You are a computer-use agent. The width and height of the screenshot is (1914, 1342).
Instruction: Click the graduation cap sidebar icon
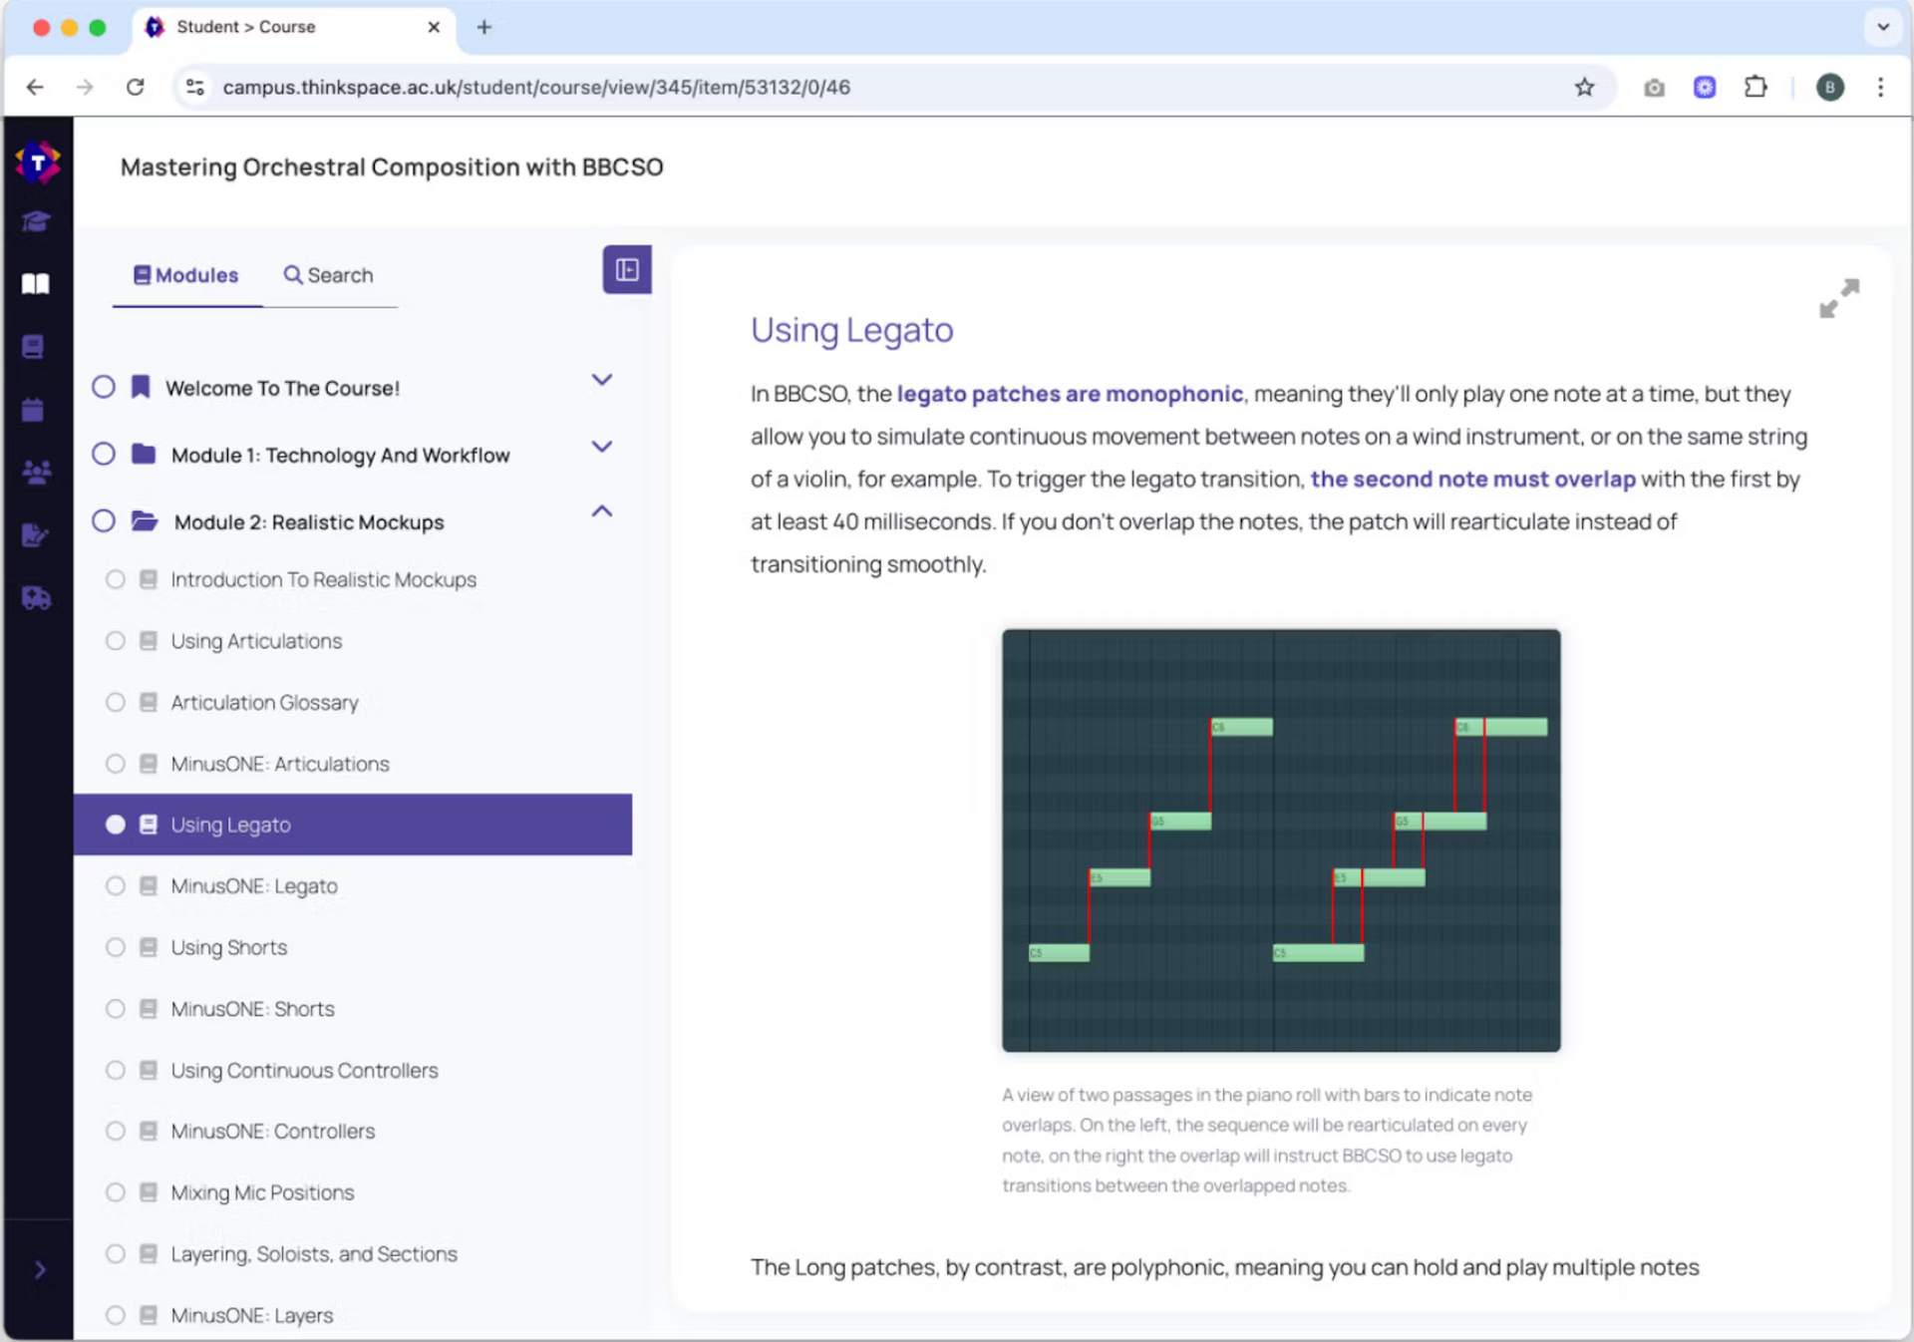[36, 221]
